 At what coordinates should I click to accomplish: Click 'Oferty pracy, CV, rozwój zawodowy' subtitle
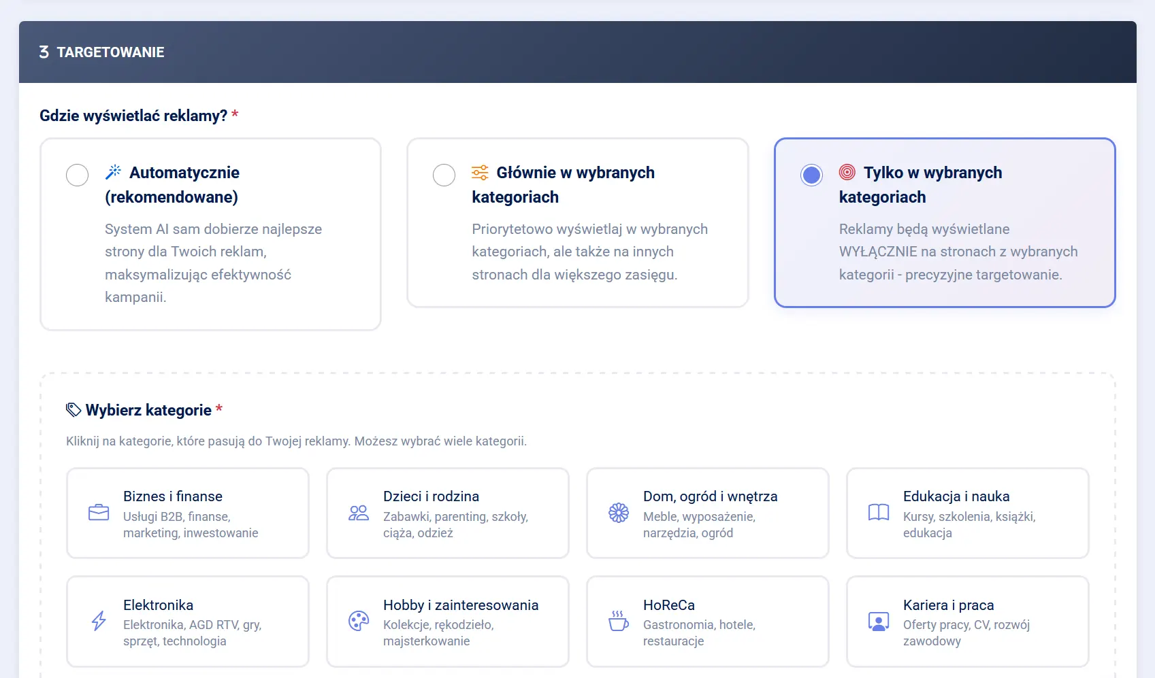[966, 633]
